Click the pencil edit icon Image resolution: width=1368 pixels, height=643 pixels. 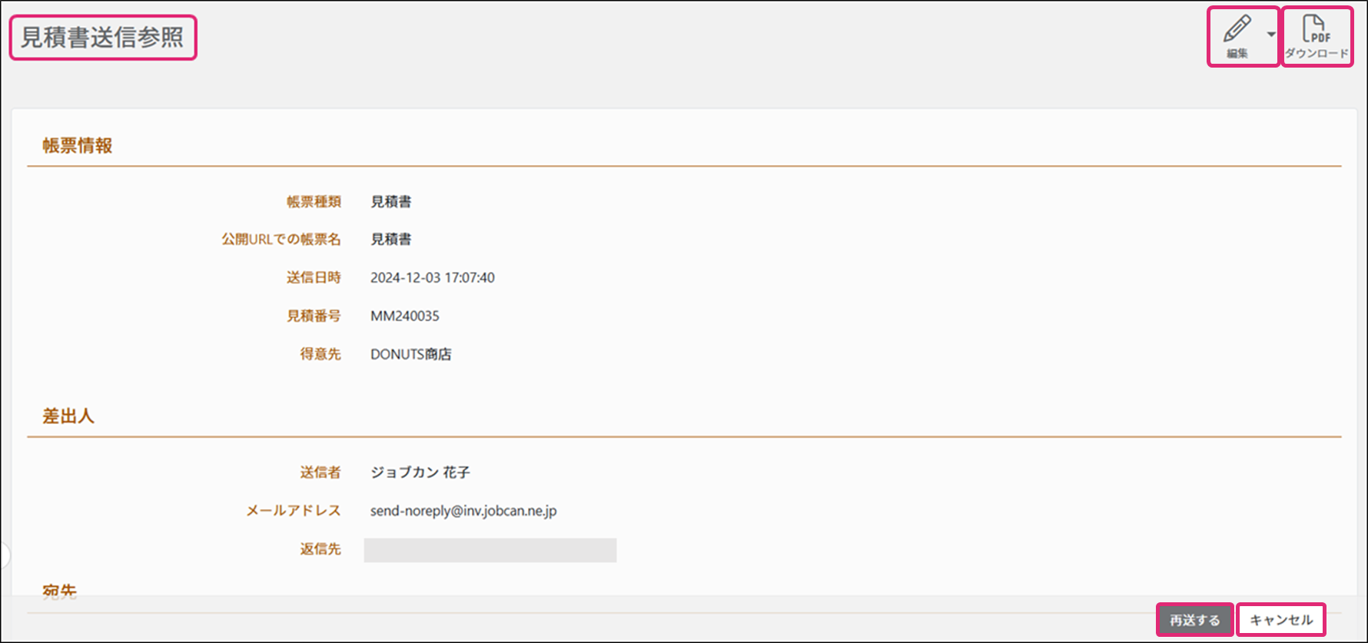(x=1237, y=29)
